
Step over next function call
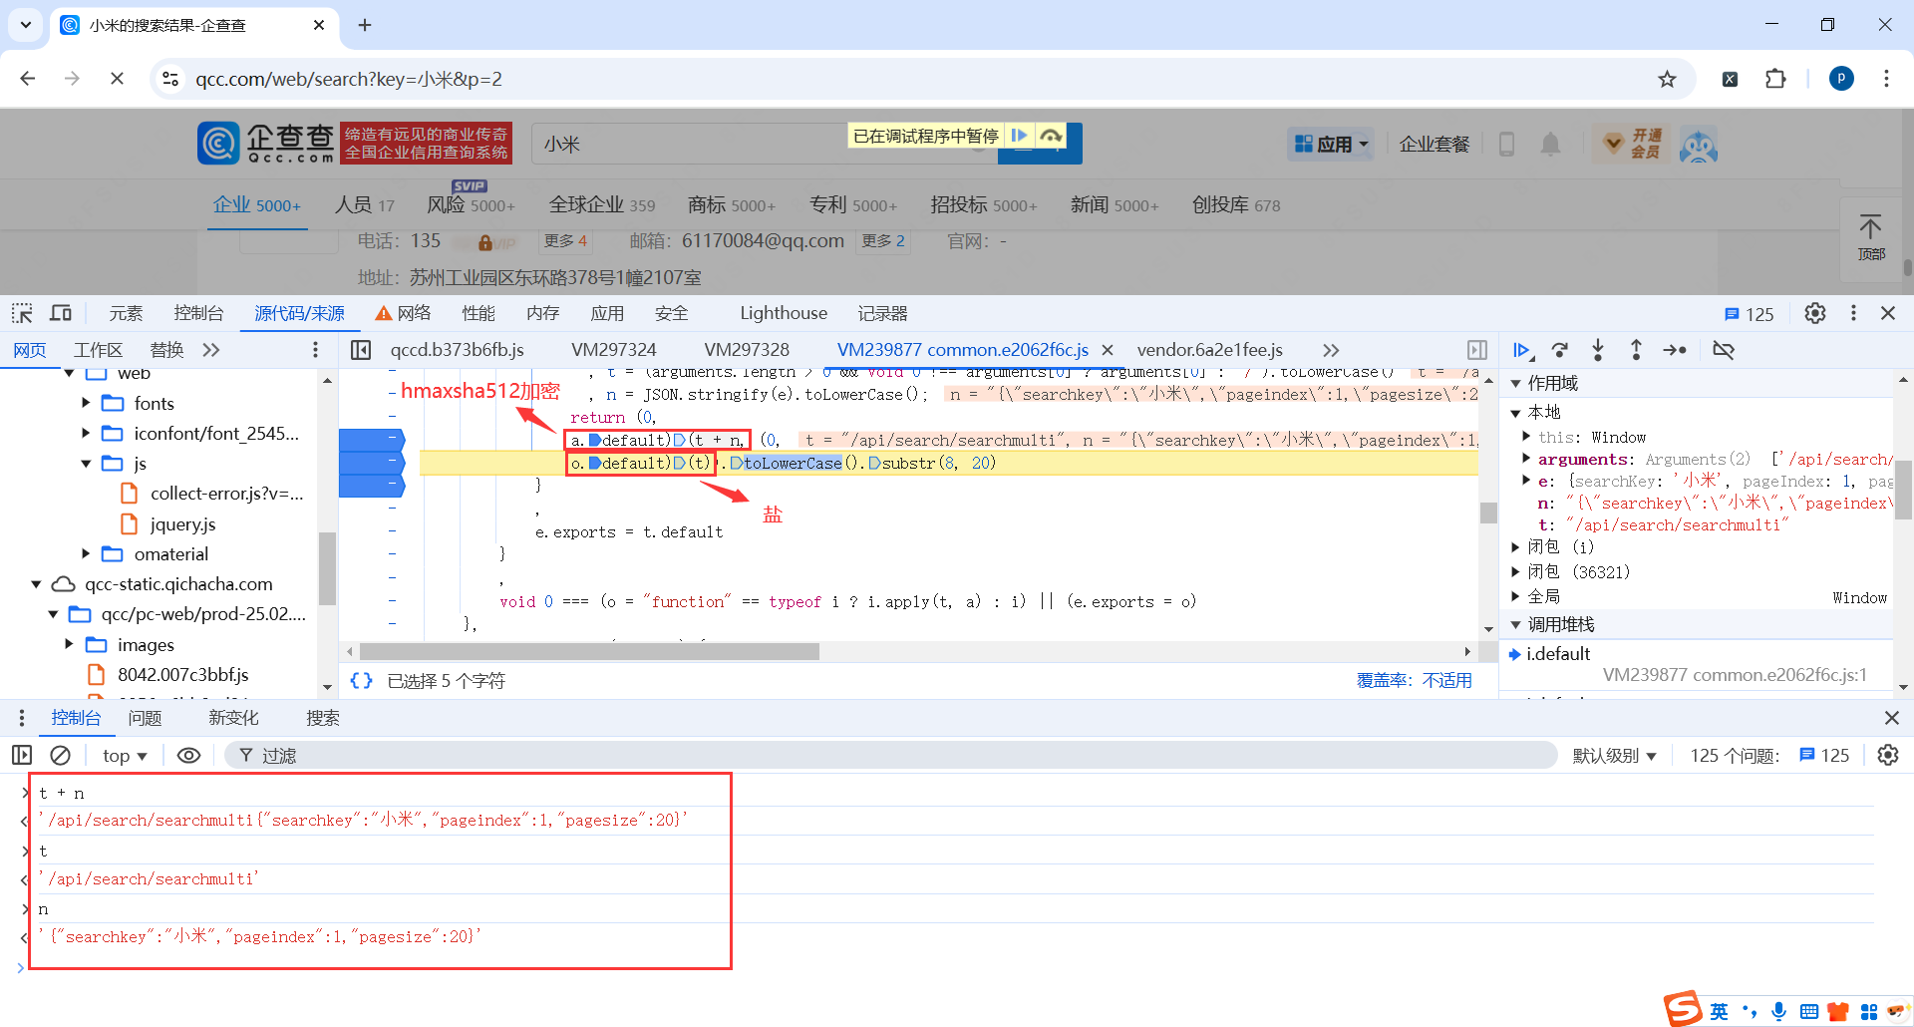point(1560,350)
